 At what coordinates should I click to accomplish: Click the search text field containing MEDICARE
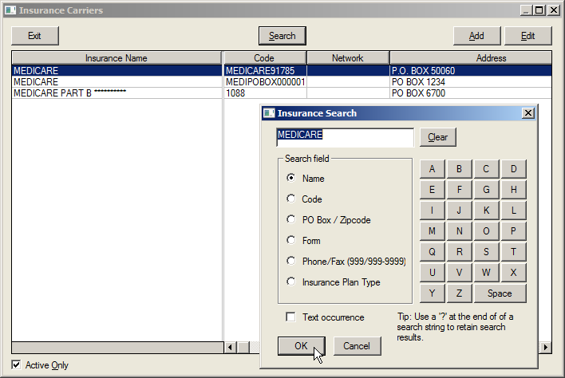click(346, 137)
